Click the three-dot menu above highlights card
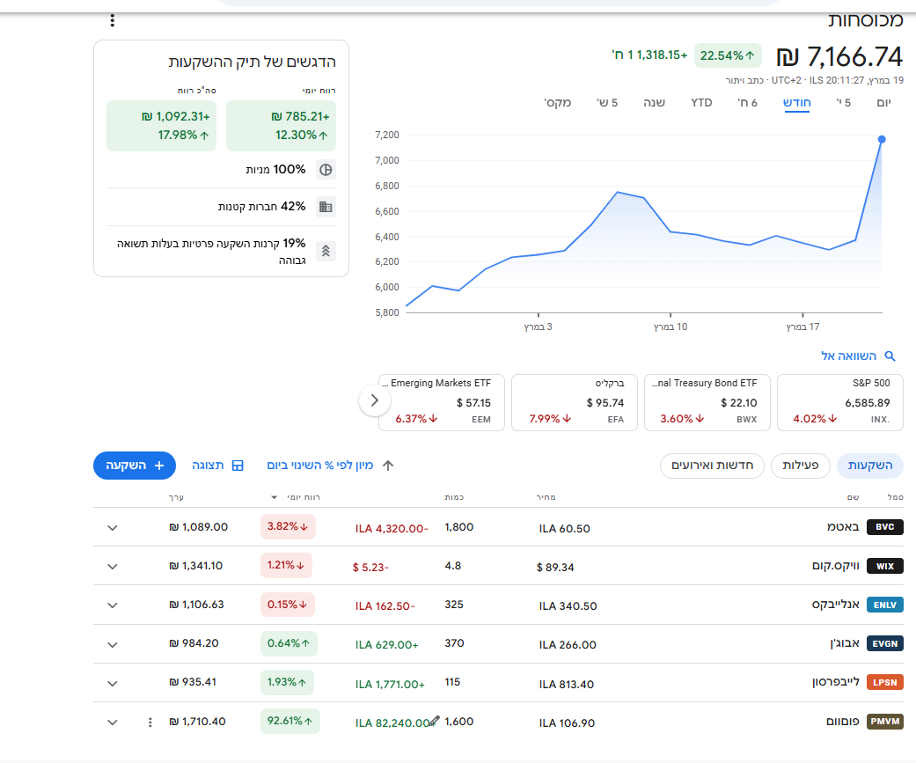916x763 pixels. tap(112, 20)
